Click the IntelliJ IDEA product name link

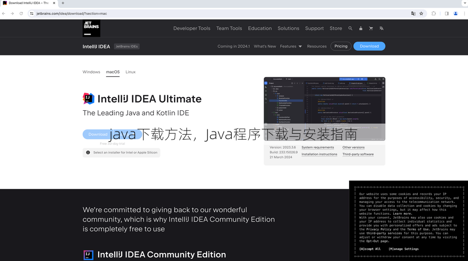[x=96, y=46]
